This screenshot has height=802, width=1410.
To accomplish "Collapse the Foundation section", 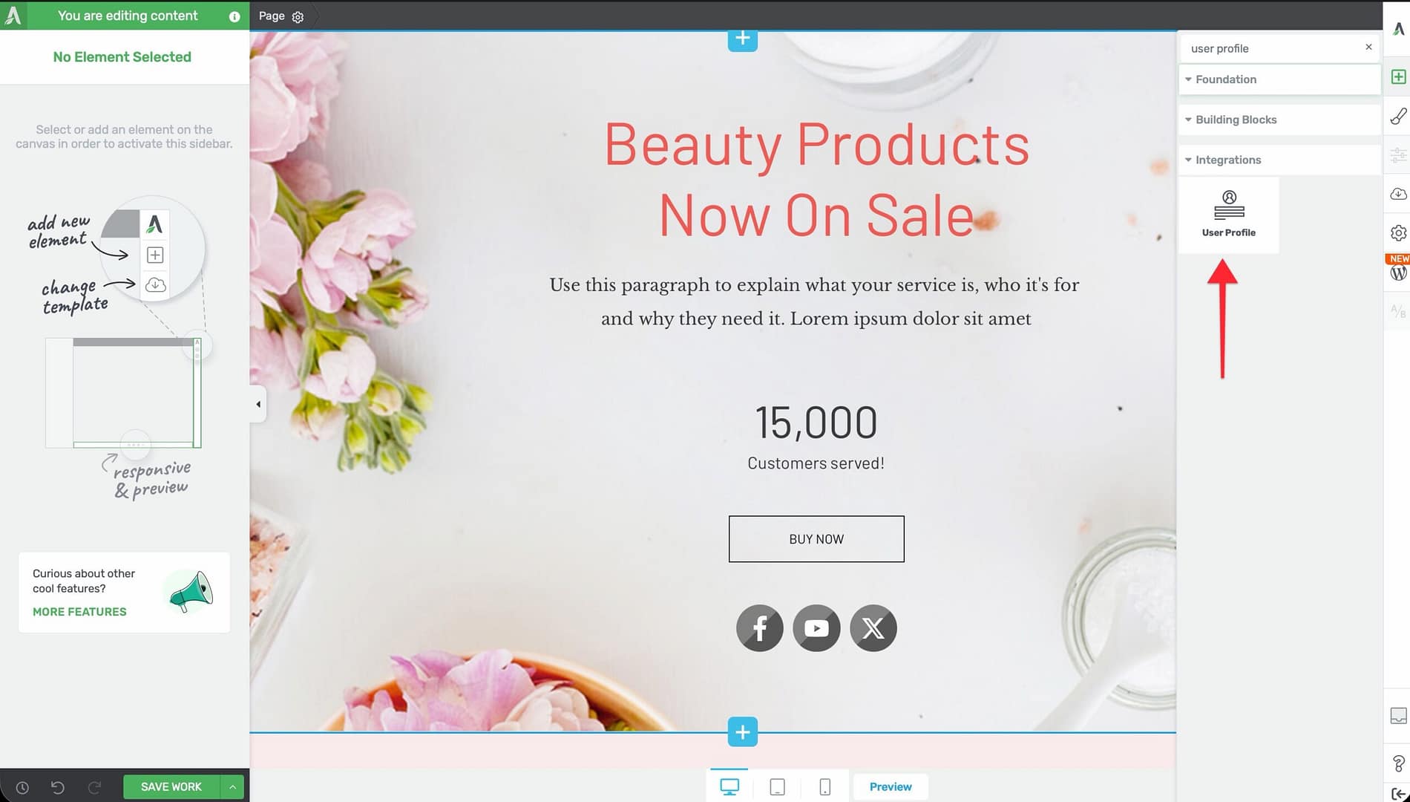I will [1225, 79].
